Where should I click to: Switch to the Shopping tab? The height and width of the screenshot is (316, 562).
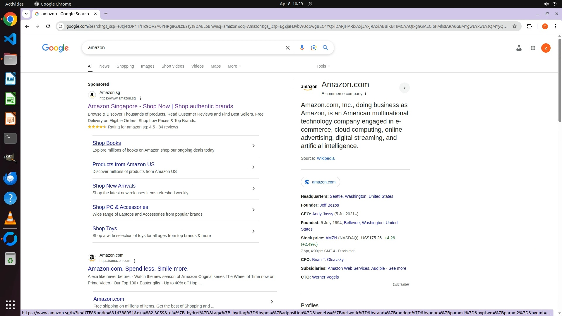[125, 66]
